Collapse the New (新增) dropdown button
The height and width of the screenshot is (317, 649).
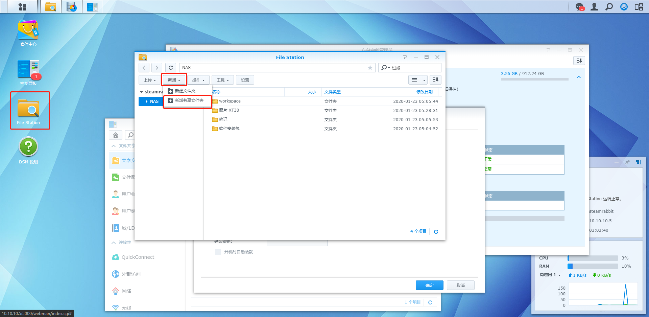tap(174, 80)
